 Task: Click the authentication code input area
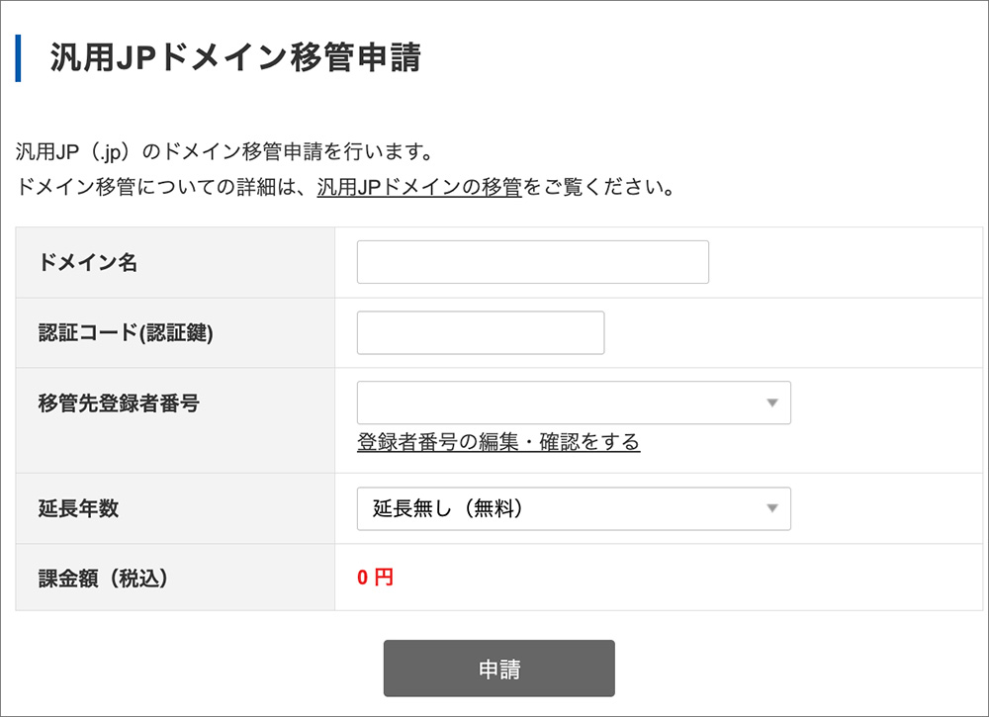pos(481,332)
